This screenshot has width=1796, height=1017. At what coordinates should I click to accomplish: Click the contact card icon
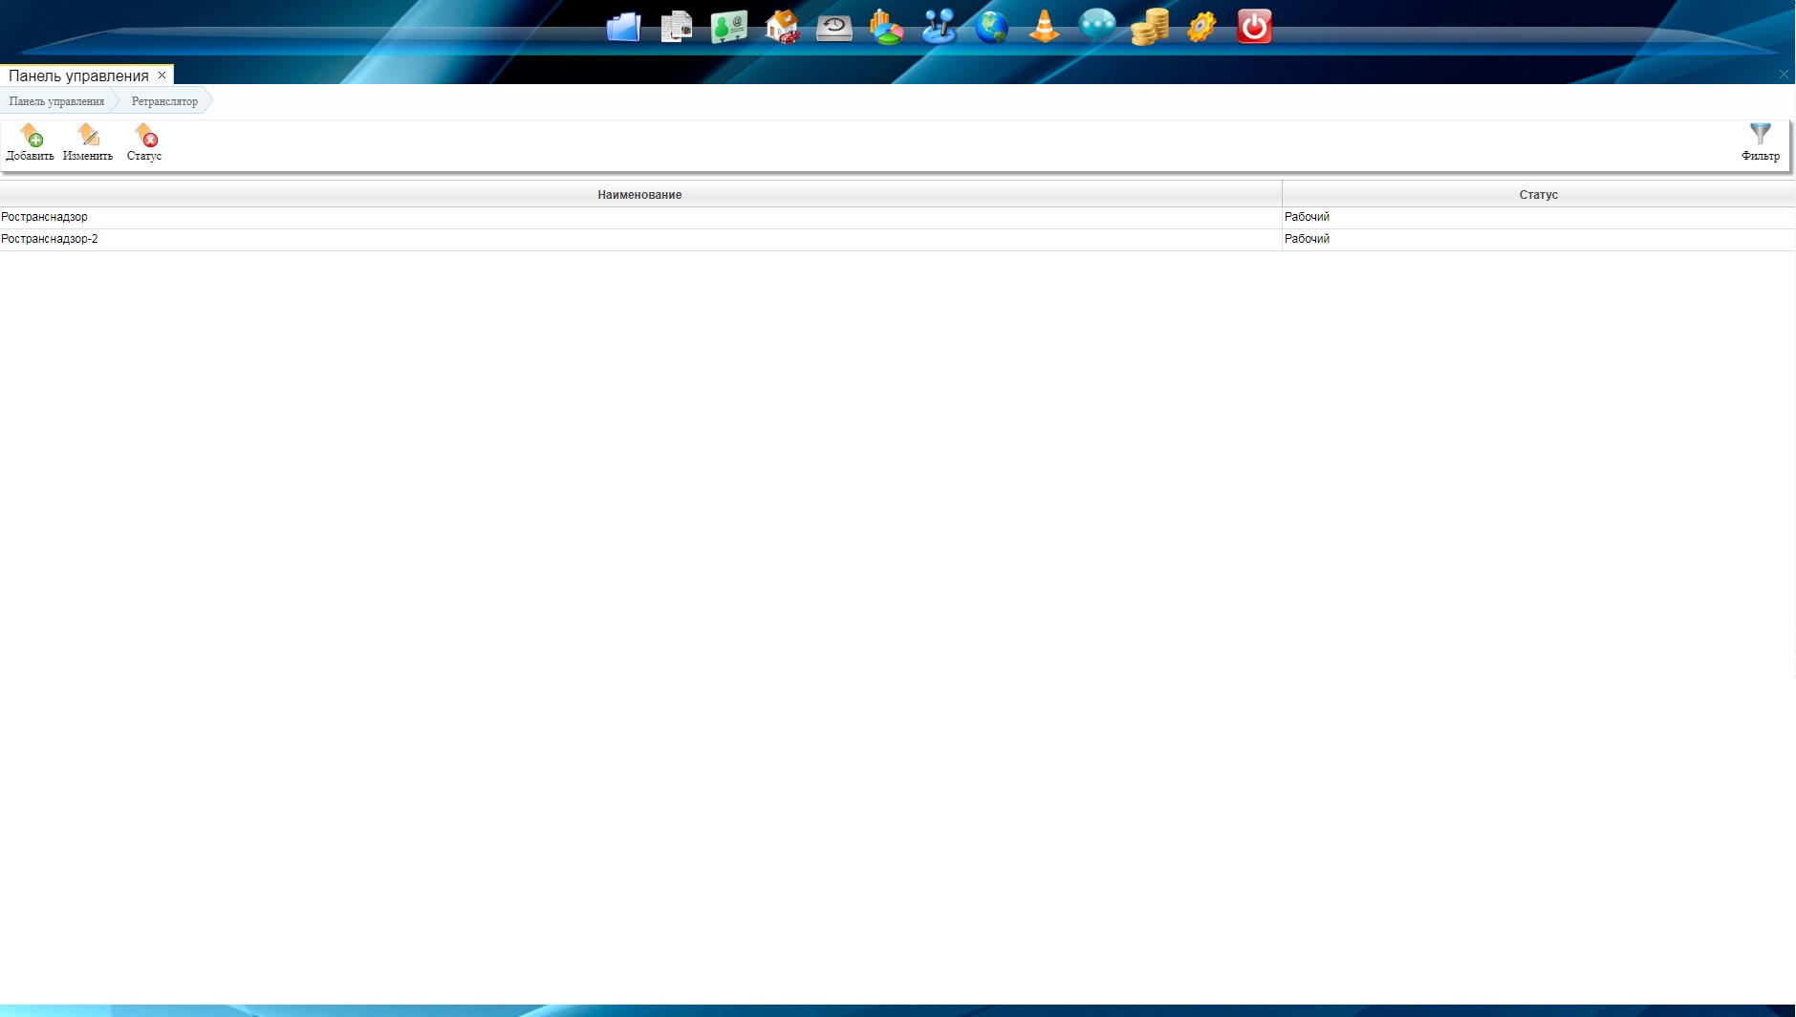pyautogui.click(x=729, y=27)
